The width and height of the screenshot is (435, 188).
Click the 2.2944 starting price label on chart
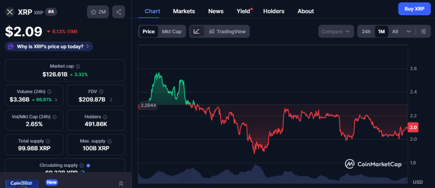point(148,105)
